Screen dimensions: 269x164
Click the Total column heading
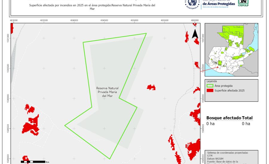click(247, 118)
